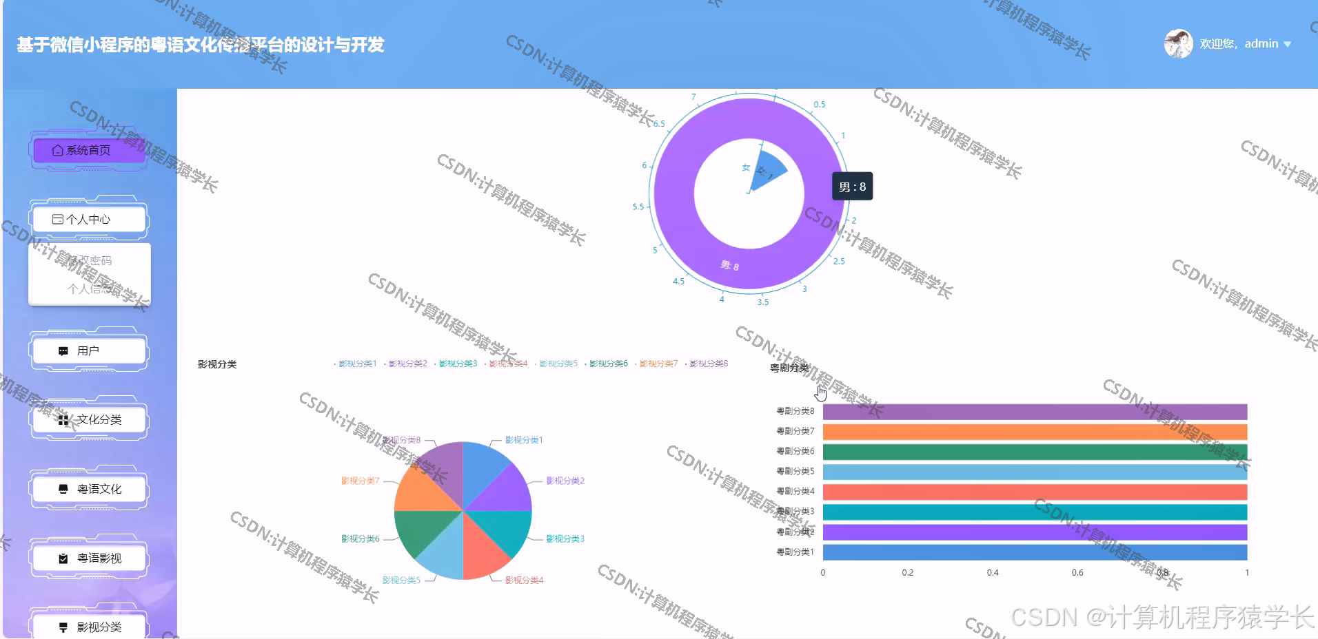Image resolution: width=1318 pixels, height=639 pixels.
Task: Click the light blue bar for 粤剧分类5
Action: (1035, 472)
